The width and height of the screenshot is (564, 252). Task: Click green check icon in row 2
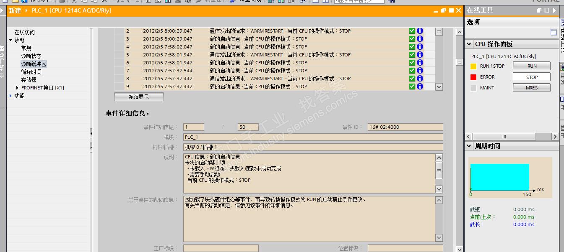(x=412, y=31)
